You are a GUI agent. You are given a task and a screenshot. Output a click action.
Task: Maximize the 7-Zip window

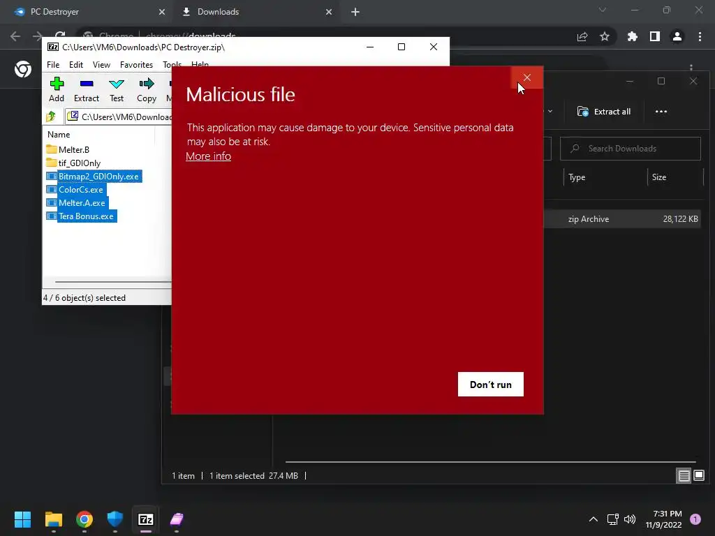click(x=401, y=47)
